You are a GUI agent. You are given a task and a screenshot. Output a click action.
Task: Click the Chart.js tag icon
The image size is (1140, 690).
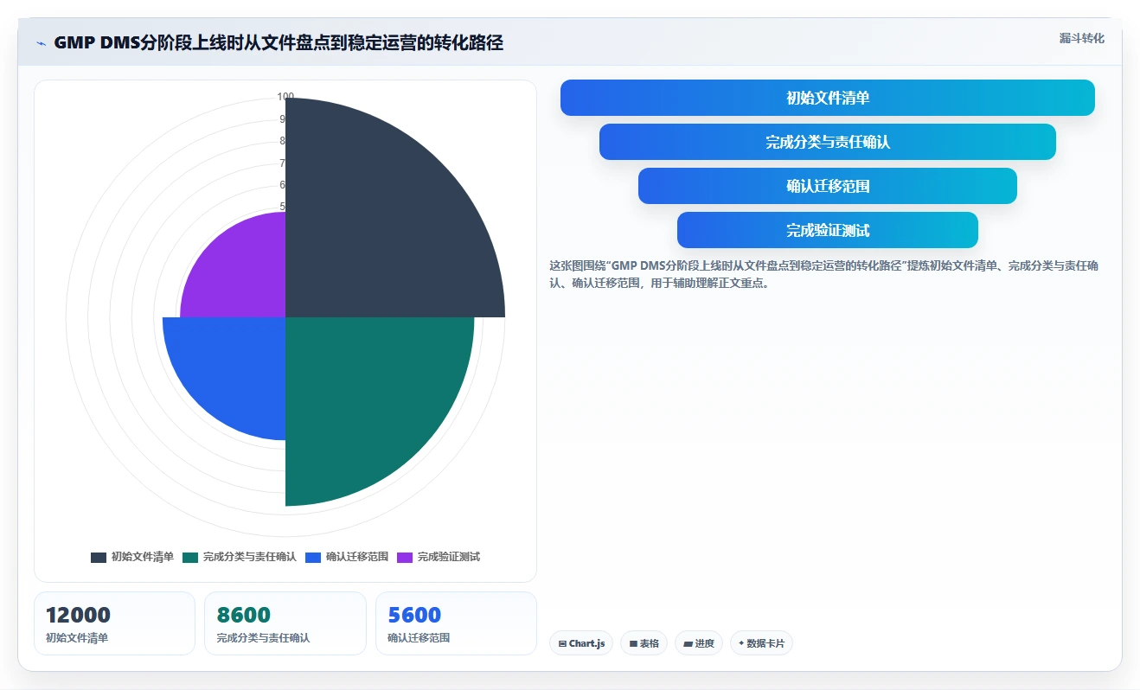(x=562, y=643)
